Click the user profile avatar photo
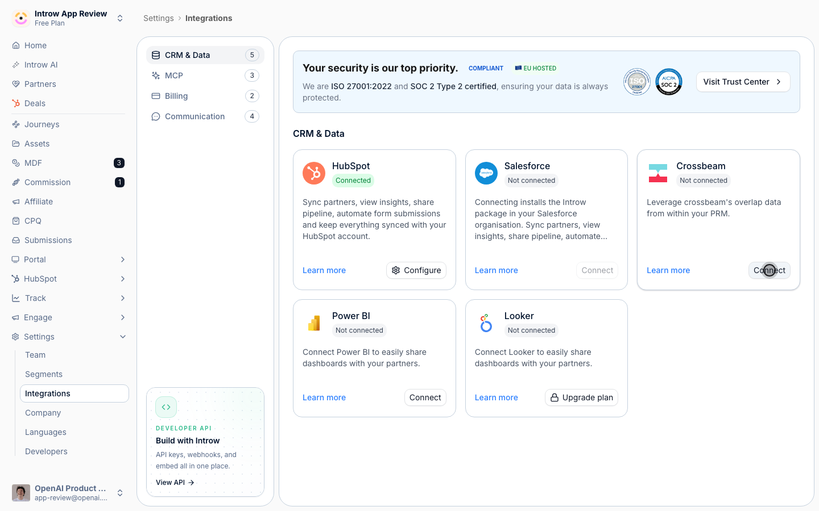This screenshot has width=819, height=511. pos(21,493)
